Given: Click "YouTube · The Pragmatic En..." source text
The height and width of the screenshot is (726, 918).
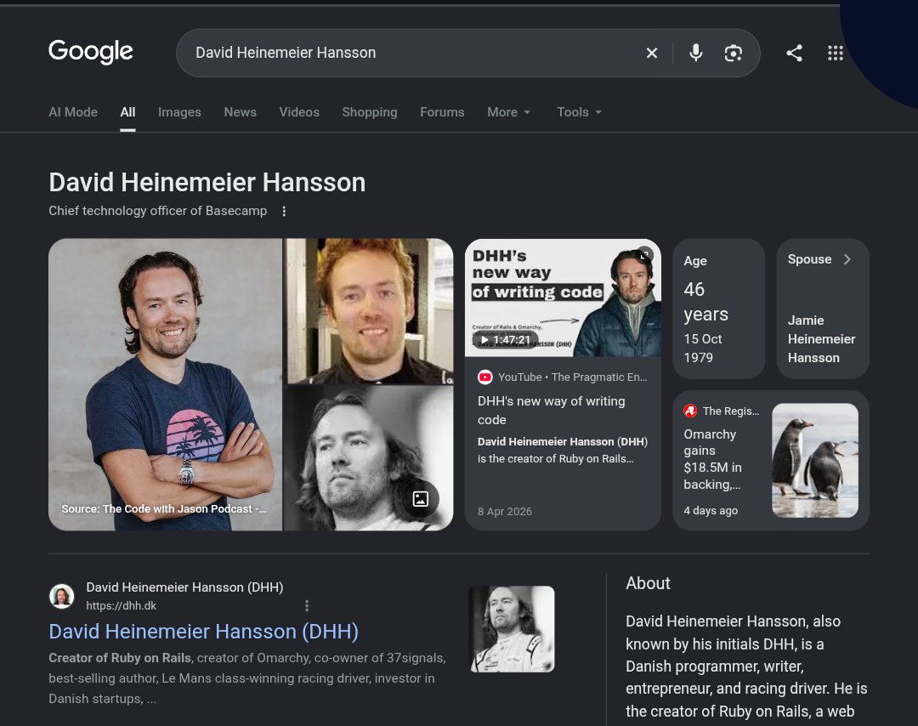Looking at the screenshot, I should (x=573, y=377).
